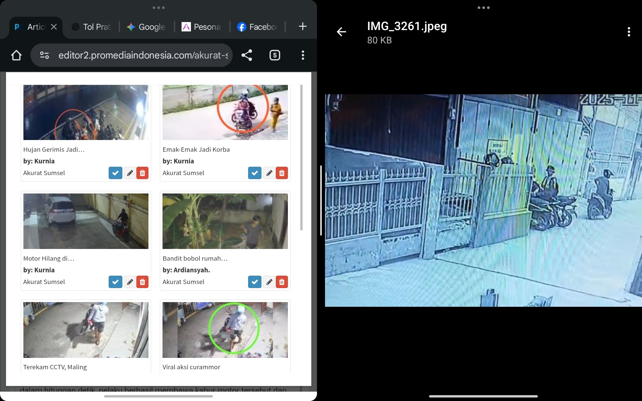Open a new tab with plus button
The width and height of the screenshot is (642, 401).
(303, 26)
